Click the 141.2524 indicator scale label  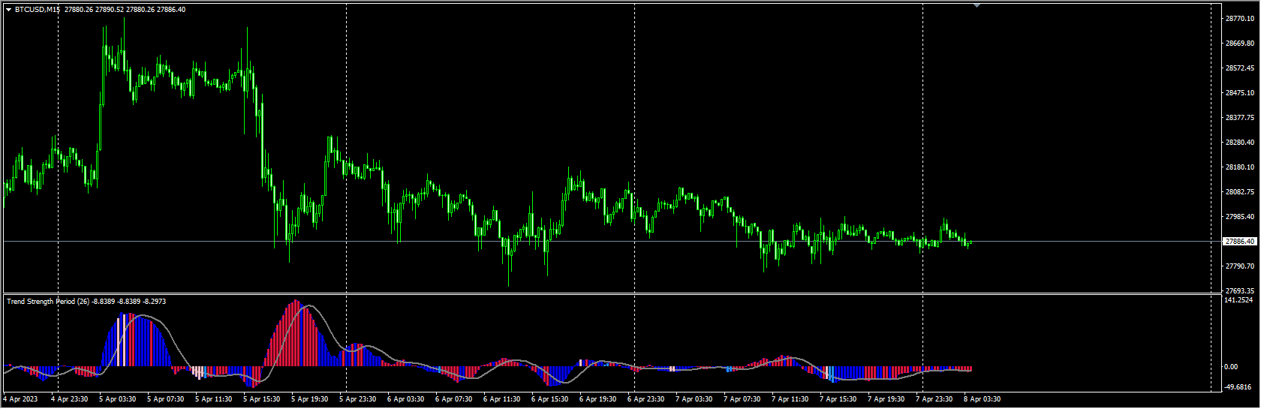click(1239, 300)
